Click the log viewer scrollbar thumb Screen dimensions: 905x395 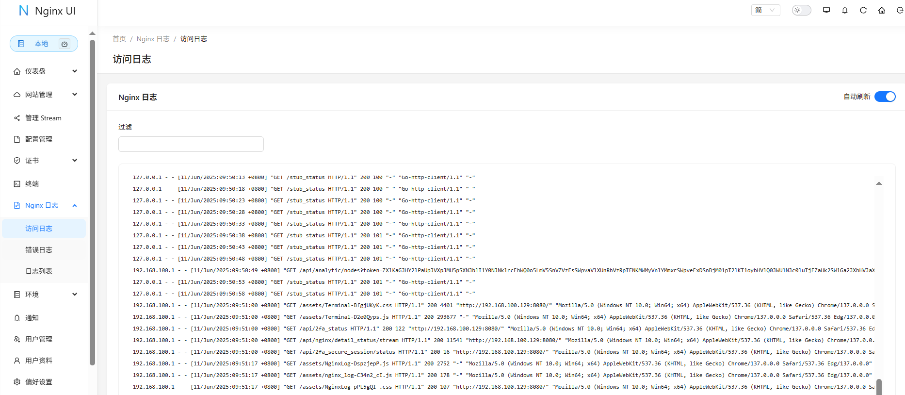(x=879, y=387)
